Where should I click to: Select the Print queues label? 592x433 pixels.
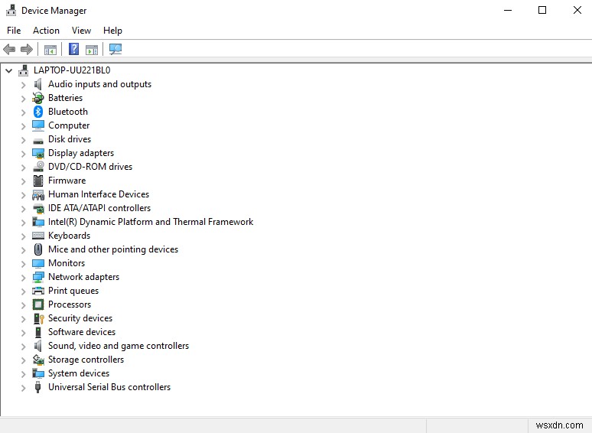click(73, 291)
